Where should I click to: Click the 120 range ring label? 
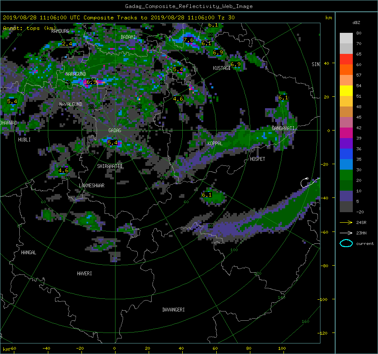(258, 274)
